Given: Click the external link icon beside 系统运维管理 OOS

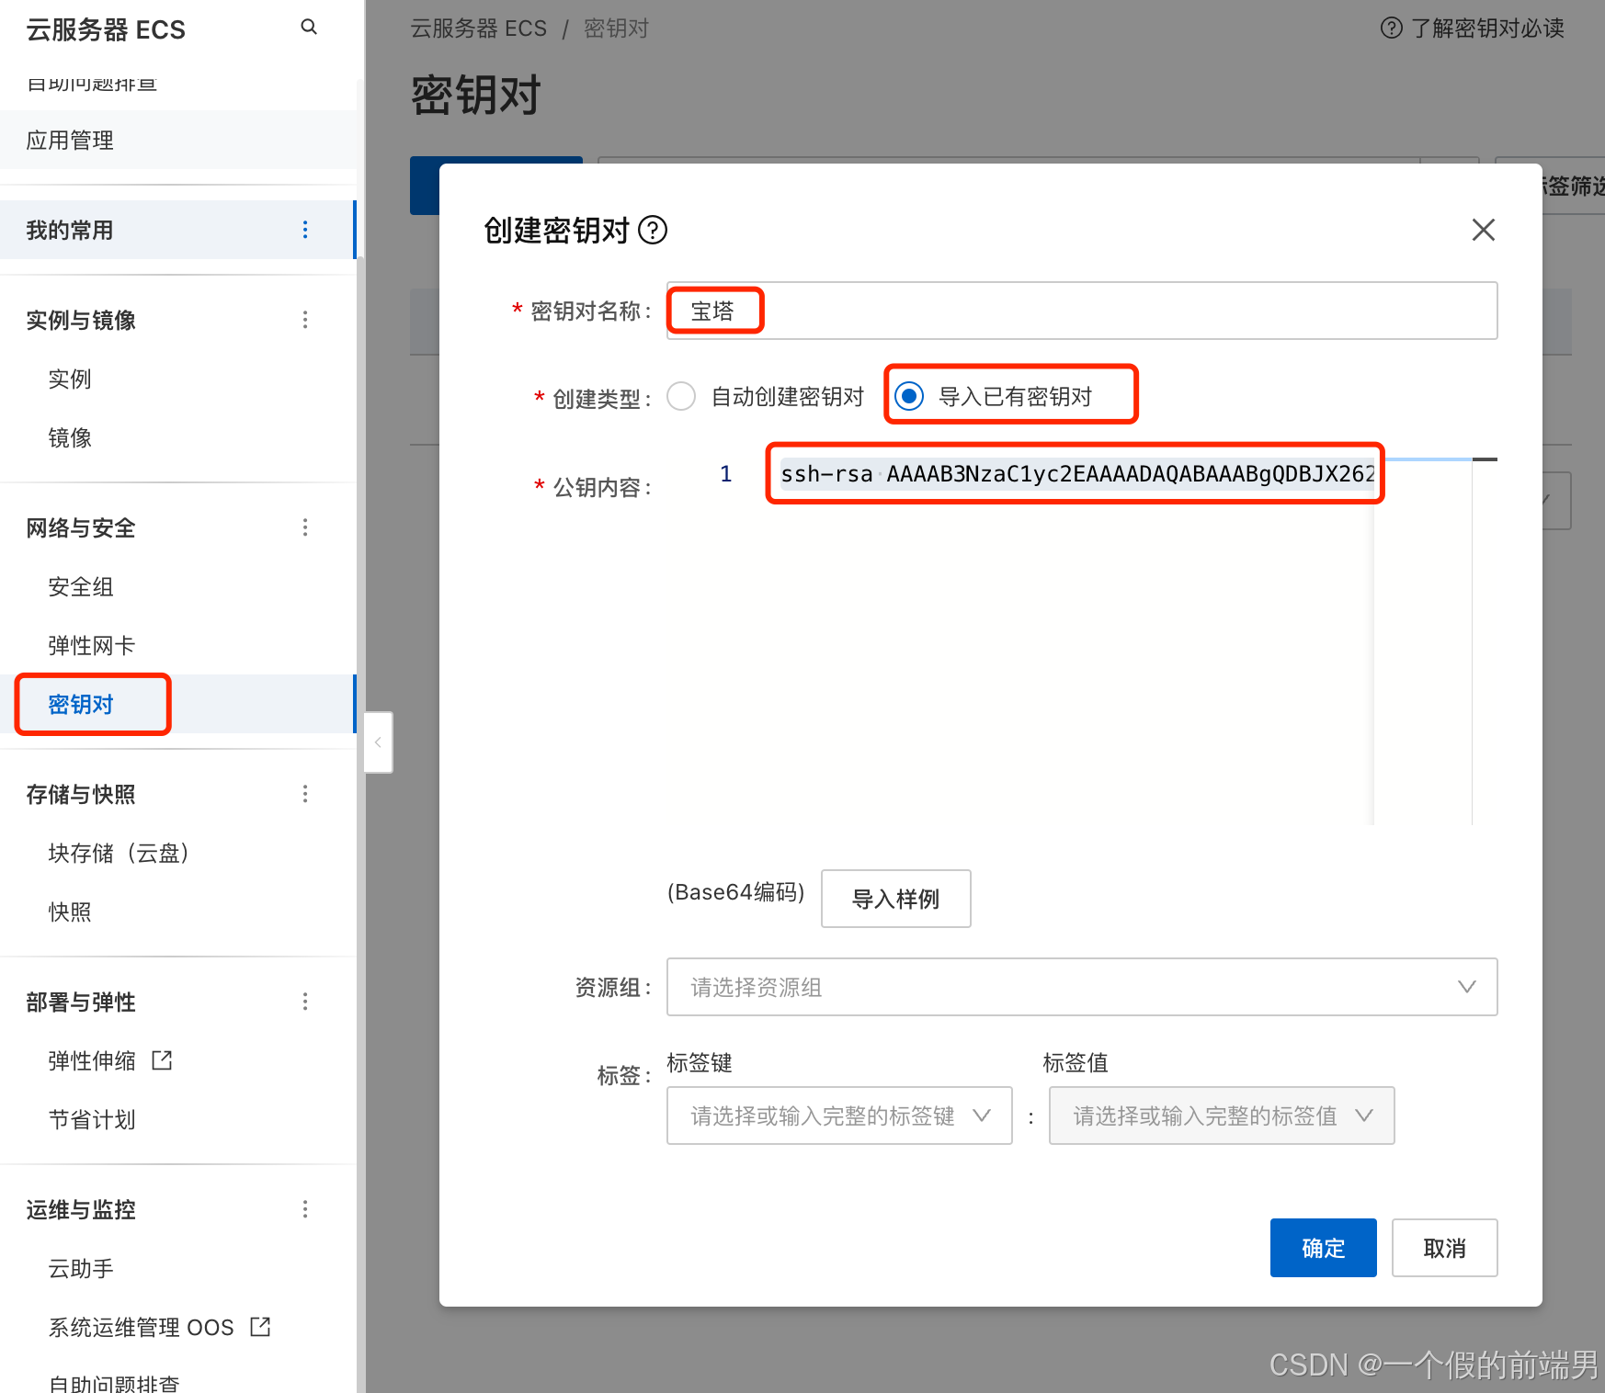Looking at the screenshot, I should tap(260, 1327).
